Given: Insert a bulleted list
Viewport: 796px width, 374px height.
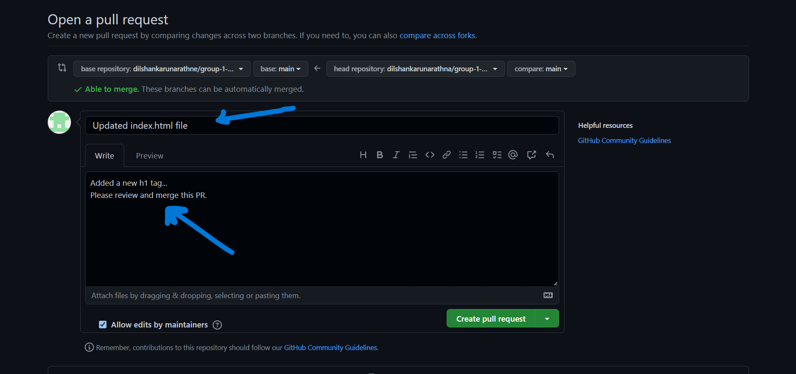Looking at the screenshot, I should [463, 155].
